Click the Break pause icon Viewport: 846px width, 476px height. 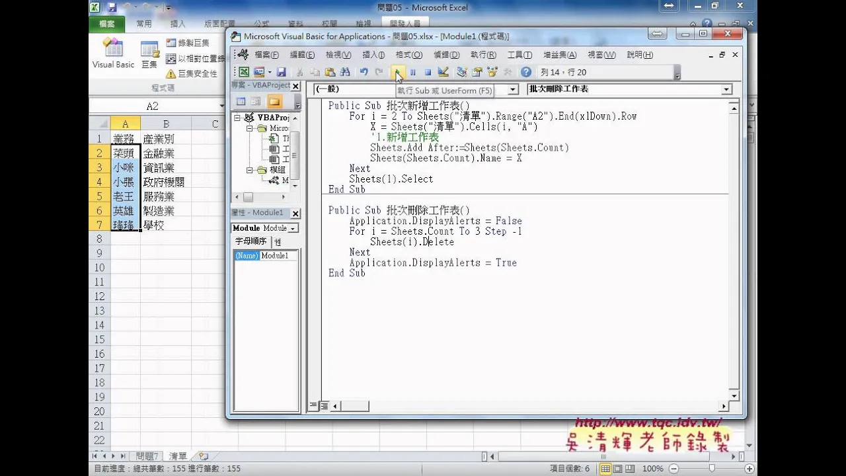pos(412,72)
